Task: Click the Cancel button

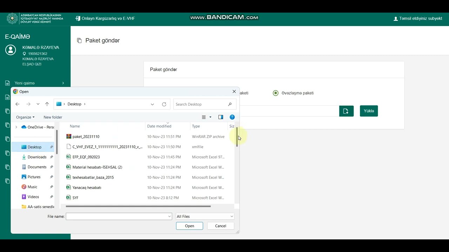Action: [221, 226]
